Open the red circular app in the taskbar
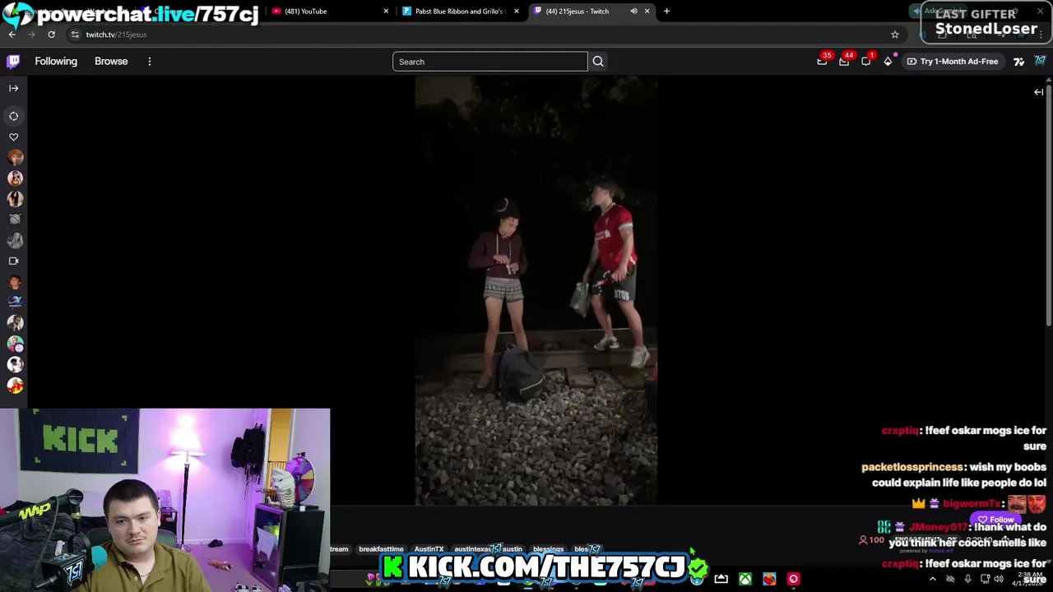The height and width of the screenshot is (592, 1053). [x=793, y=579]
